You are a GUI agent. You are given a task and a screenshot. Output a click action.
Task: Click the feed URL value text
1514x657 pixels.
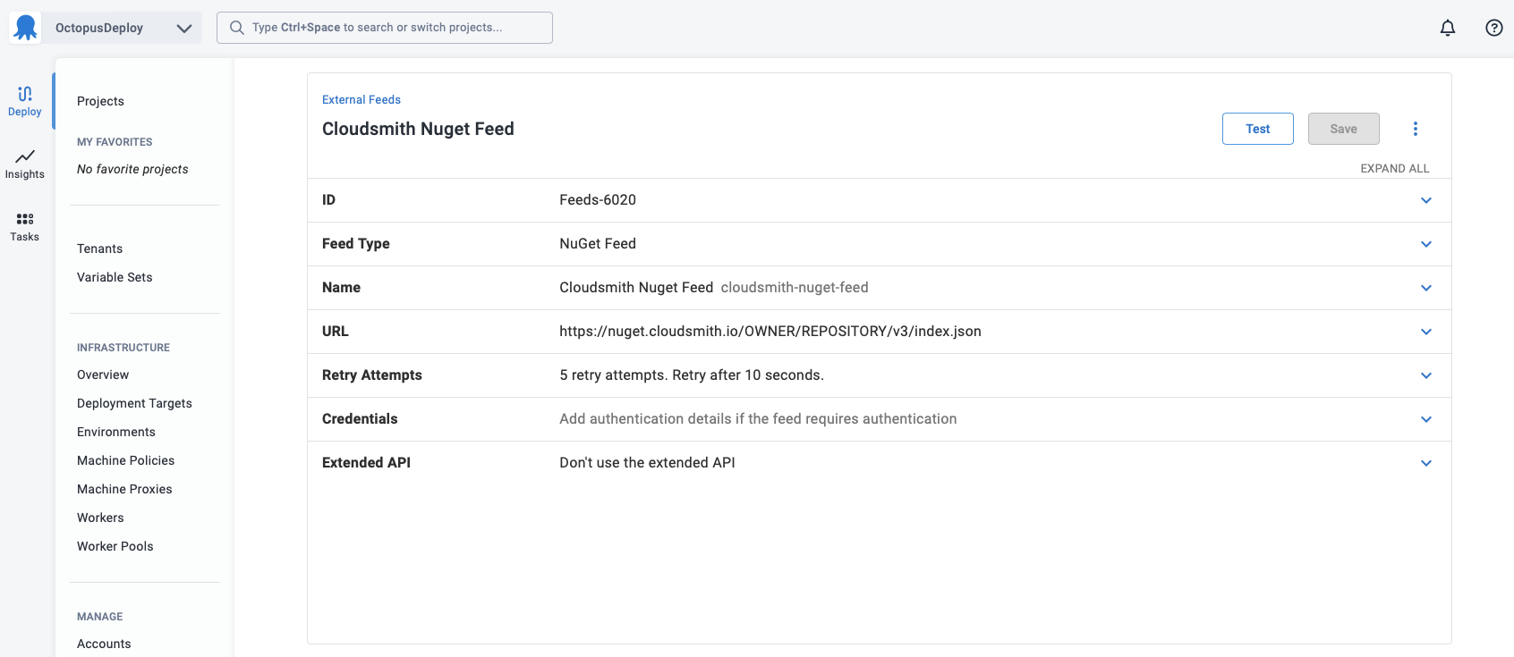point(770,332)
